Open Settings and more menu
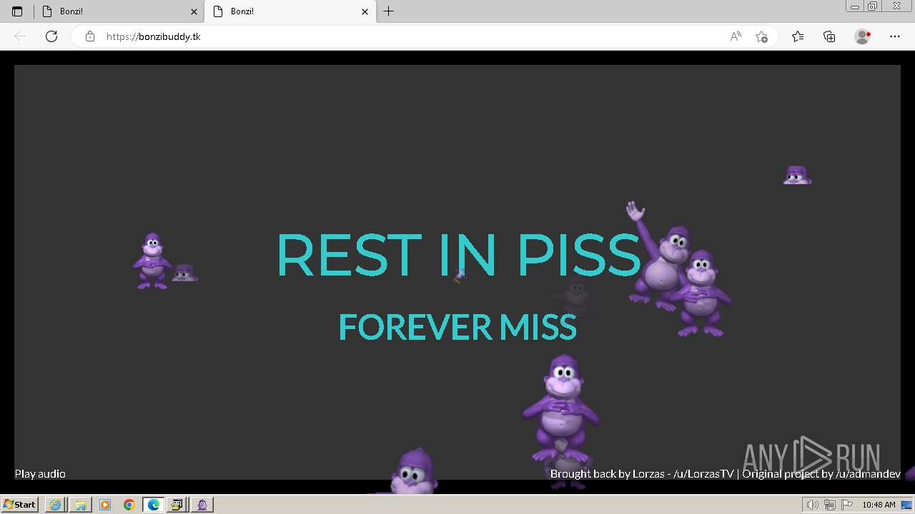This screenshot has width=915, height=514. (895, 36)
